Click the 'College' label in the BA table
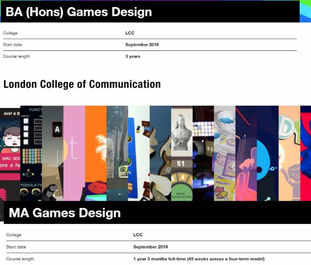 coord(10,33)
